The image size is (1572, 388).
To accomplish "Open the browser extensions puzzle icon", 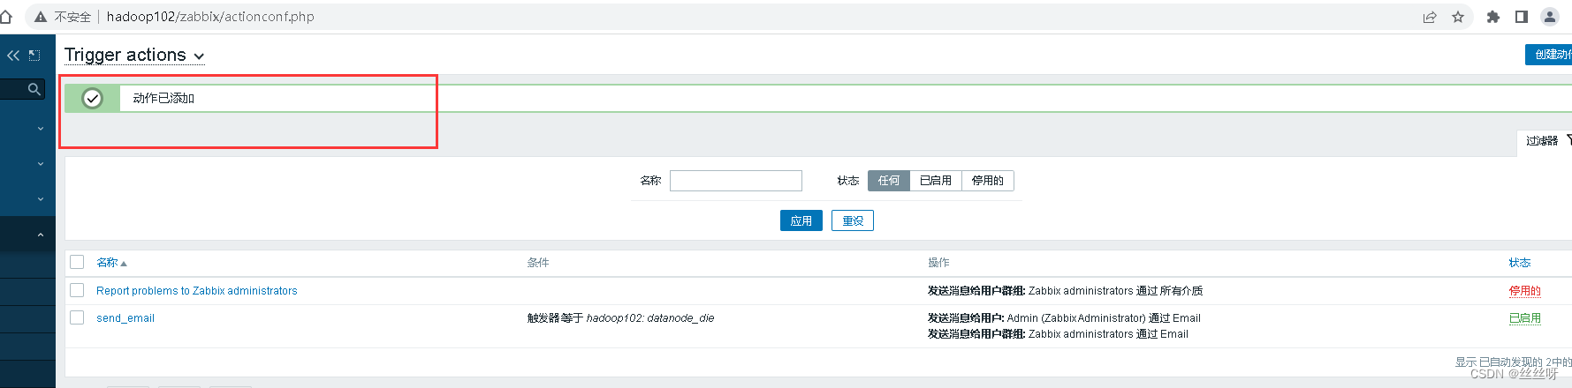I will click(1493, 17).
